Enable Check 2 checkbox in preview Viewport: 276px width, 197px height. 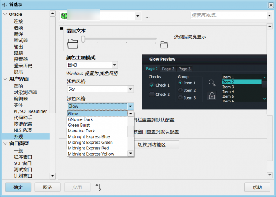coord(152,95)
